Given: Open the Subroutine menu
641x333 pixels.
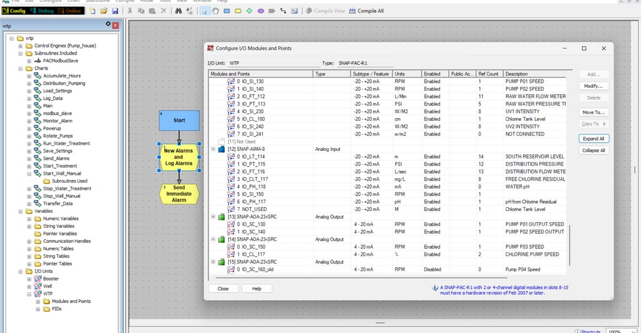Looking at the screenshot, I should pos(99,1).
